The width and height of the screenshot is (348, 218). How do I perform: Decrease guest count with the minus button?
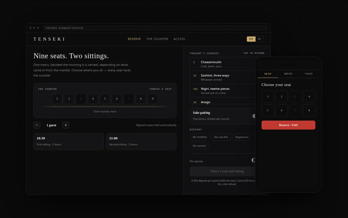(37, 125)
